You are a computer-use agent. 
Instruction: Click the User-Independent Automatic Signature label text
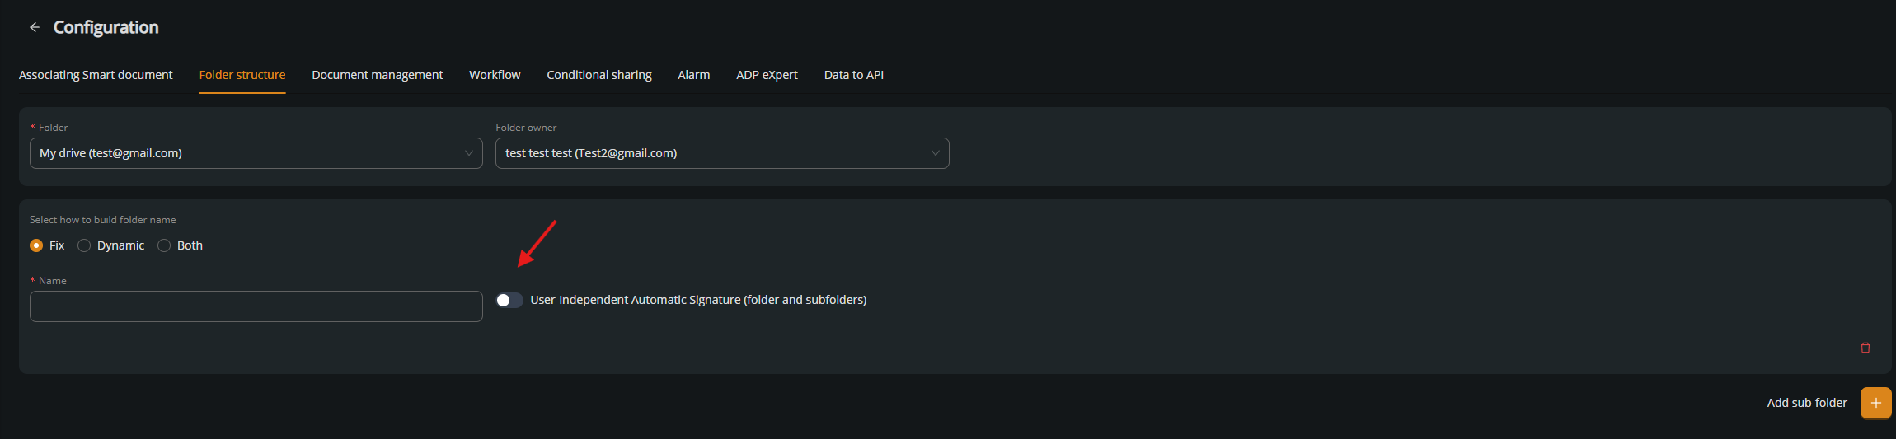click(698, 300)
